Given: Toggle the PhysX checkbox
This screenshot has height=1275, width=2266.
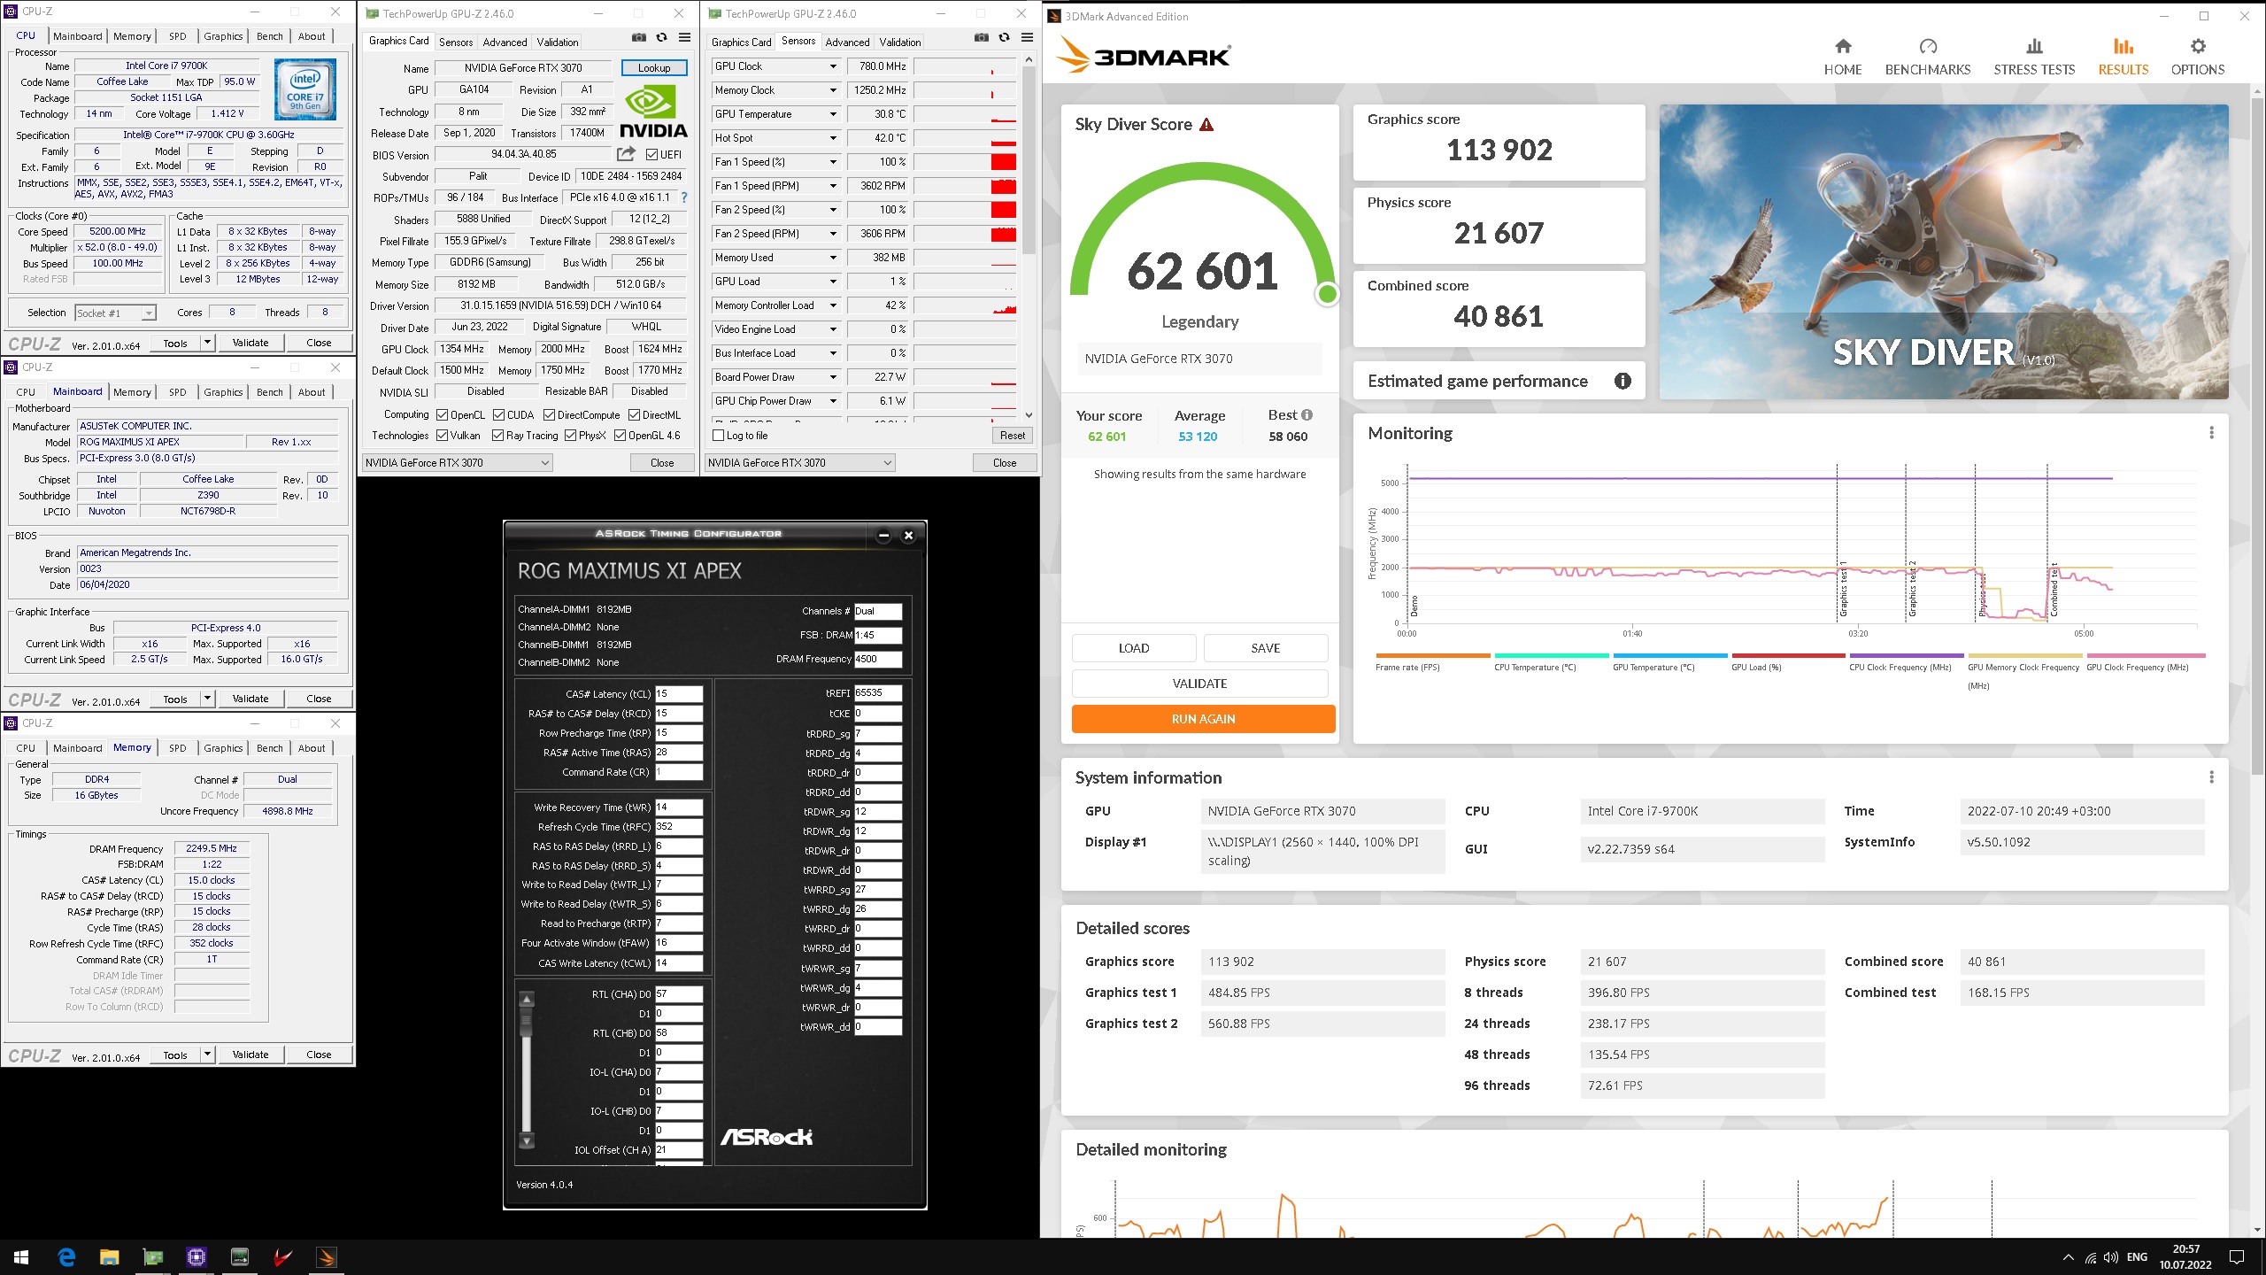Looking at the screenshot, I should pos(571,435).
